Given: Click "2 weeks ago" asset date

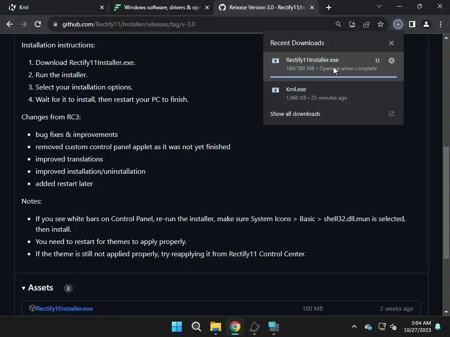Looking at the screenshot, I should click(x=397, y=308).
